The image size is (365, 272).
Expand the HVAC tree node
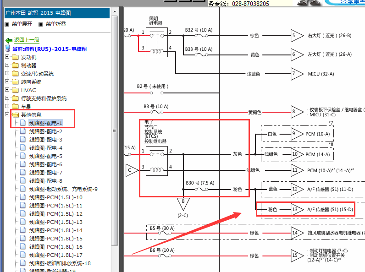[x=7, y=89]
